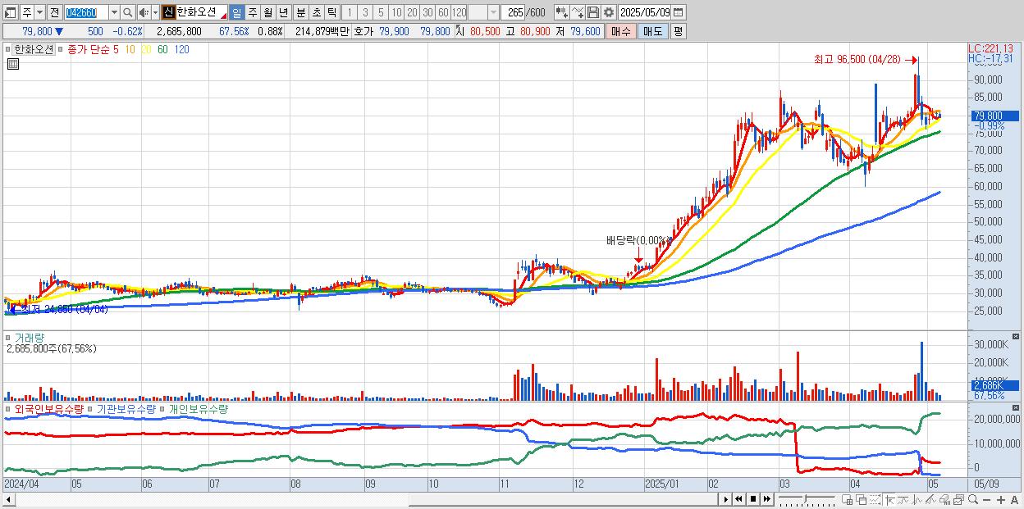Select the 초 second chart period
The image size is (1024, 509).
coord(316,12)
